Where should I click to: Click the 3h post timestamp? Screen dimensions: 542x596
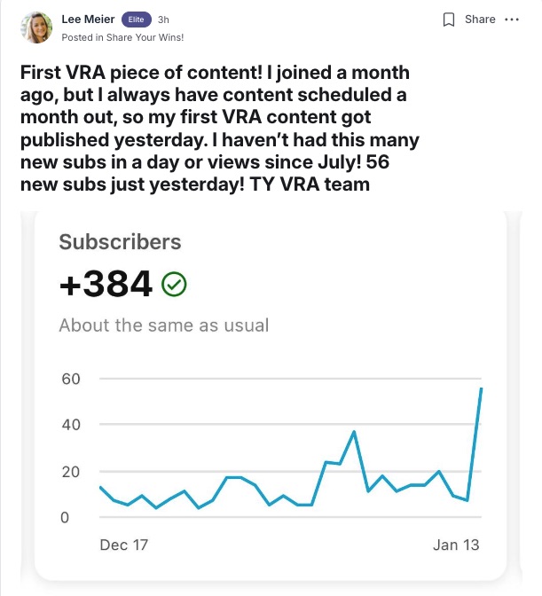163,20
